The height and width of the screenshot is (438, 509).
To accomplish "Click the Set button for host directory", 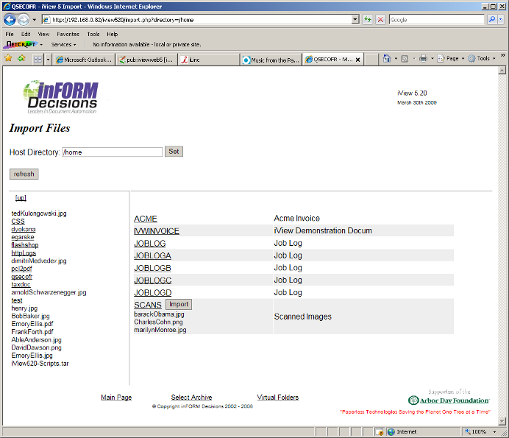I will (174, 152).
